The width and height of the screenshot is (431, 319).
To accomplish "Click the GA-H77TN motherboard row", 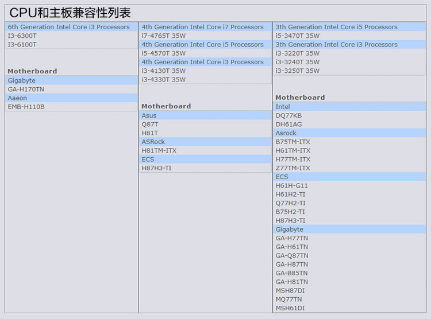I will point(349,238).
